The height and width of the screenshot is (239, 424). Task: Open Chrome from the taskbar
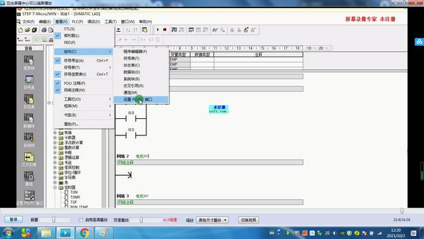point(85,233)
